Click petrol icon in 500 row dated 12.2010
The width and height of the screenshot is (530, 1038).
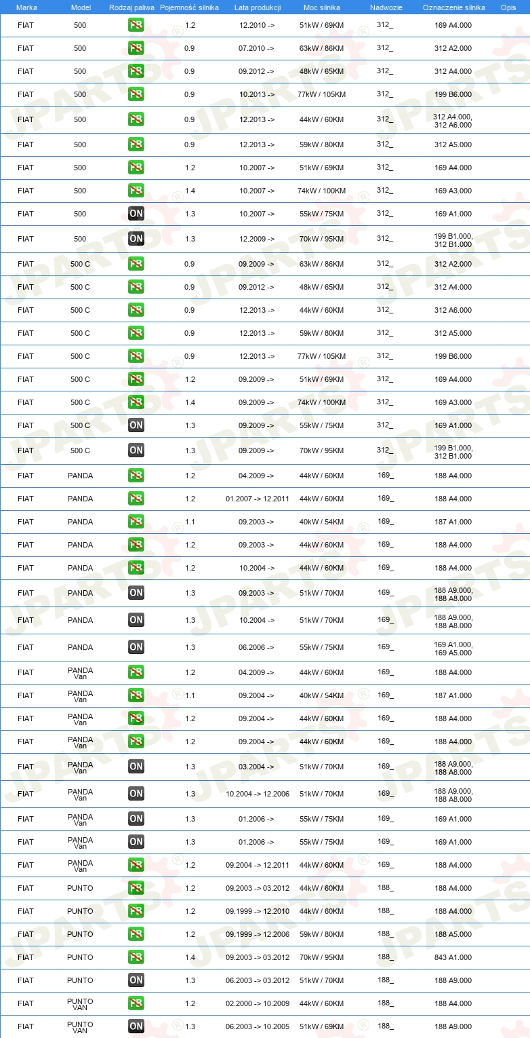coord(136,25)
